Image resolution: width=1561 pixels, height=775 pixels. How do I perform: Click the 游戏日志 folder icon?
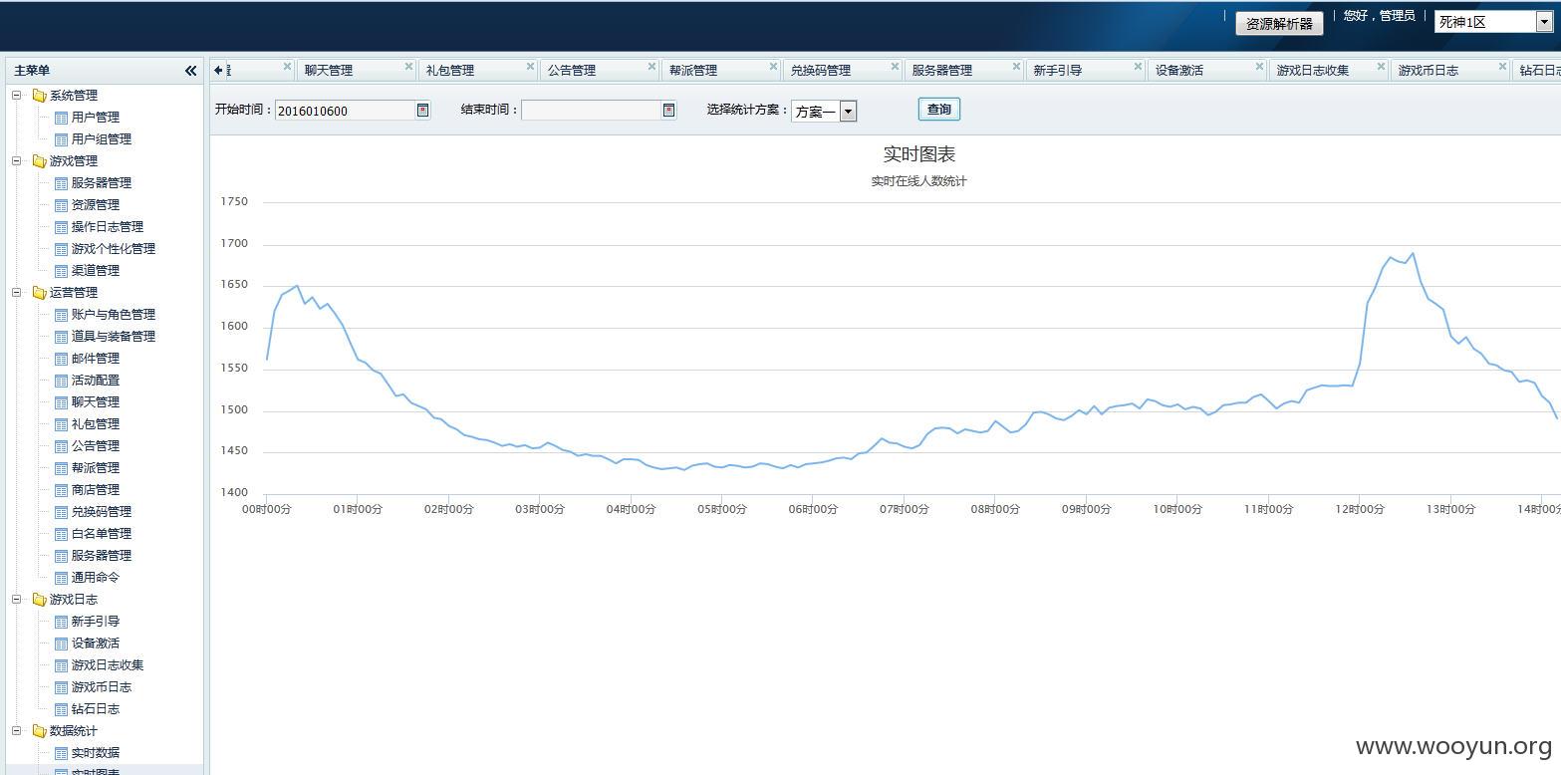39,600
